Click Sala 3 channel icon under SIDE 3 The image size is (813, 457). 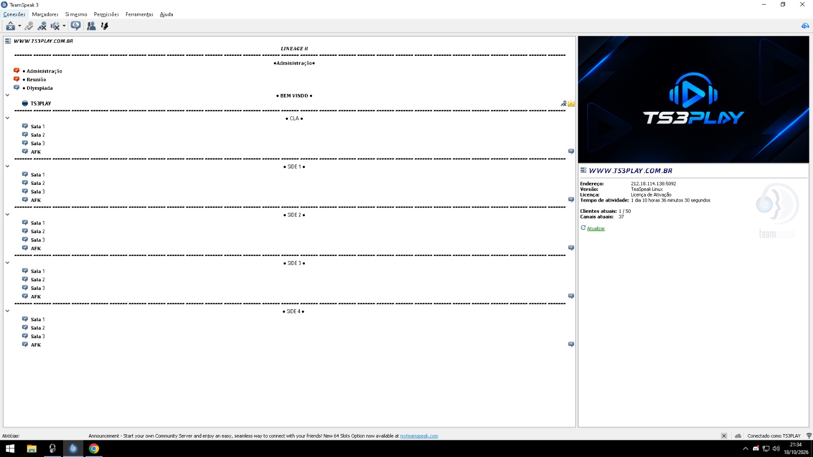pyautogui.click(x=25, y=287)
